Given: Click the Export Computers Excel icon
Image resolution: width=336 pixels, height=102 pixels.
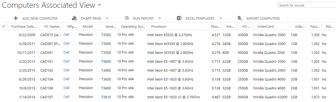Looking at the screenshot, I should click(240, 18).
